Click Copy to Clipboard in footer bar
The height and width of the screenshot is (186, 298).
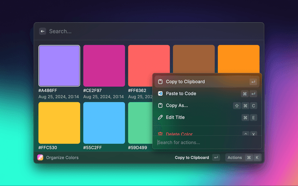(x=192, y=158)
